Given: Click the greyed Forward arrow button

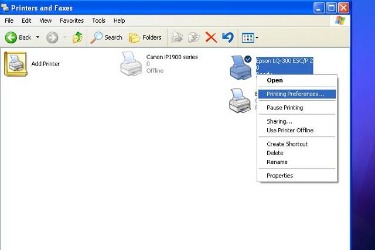Looking at the screenshot, I should (52, 37).
